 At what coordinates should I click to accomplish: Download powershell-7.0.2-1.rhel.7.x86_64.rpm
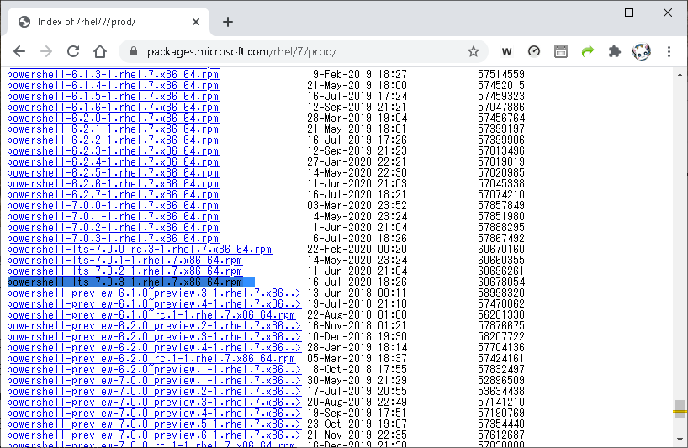[113, 228]
